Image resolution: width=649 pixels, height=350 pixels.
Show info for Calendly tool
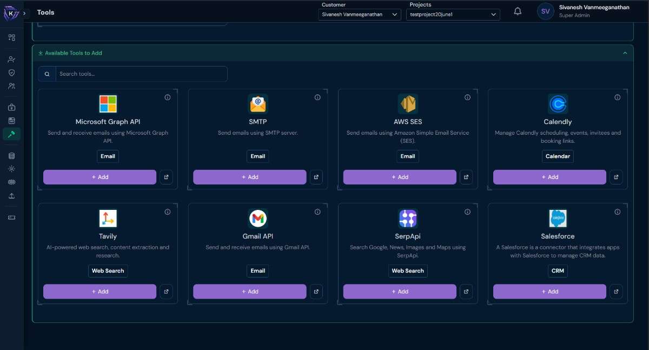point(617,97)
